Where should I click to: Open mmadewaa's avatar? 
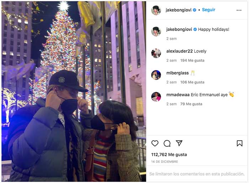point(156,97)
